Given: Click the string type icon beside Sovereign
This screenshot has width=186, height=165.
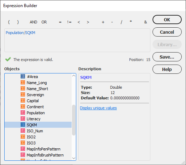Looking at the screenshot, I should point(23,94).
